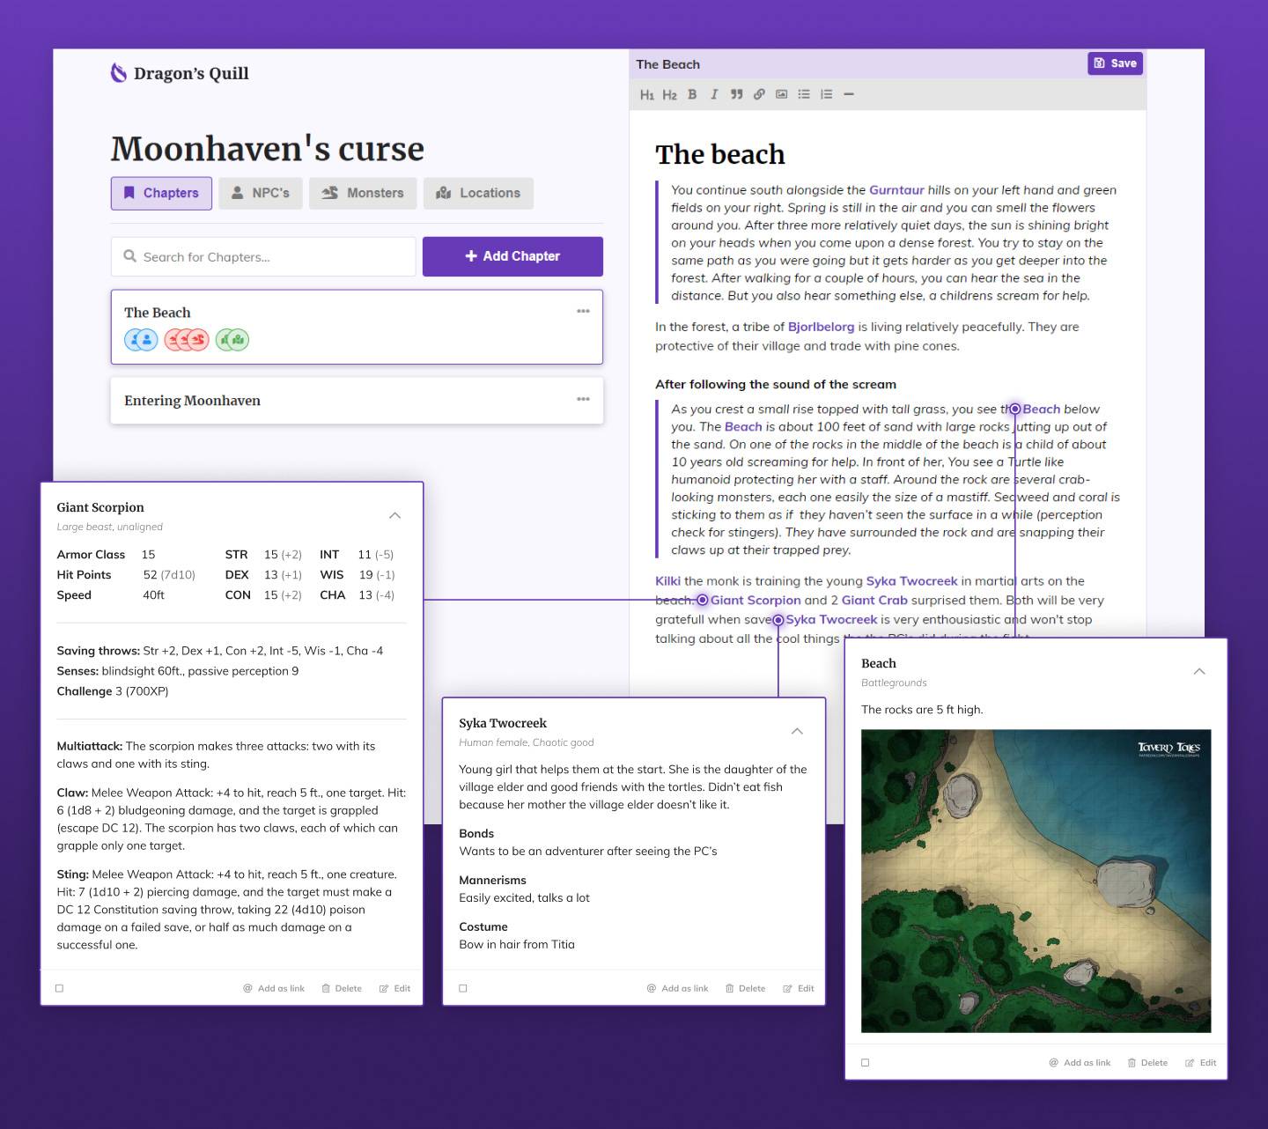The height and width of the screenshot is (1129, 1268).
Task: Collapse the Beach battlegrounds card
Action: pos(1199,671)
